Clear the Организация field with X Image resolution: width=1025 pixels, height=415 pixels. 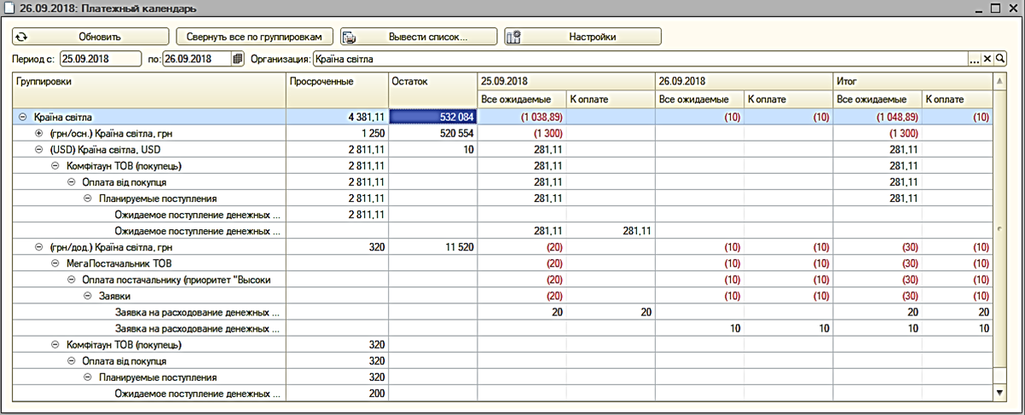point(987,59)
